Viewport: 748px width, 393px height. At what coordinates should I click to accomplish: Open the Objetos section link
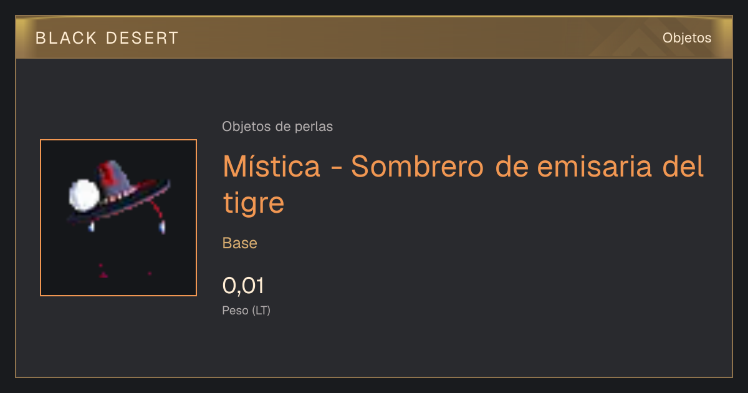point(687,37)
